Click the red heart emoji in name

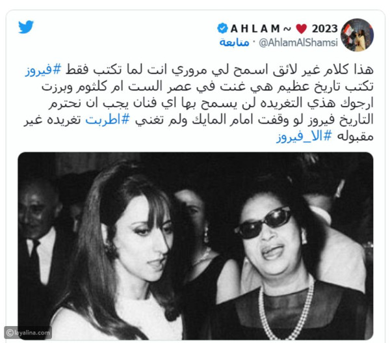(x=302, y=29)
